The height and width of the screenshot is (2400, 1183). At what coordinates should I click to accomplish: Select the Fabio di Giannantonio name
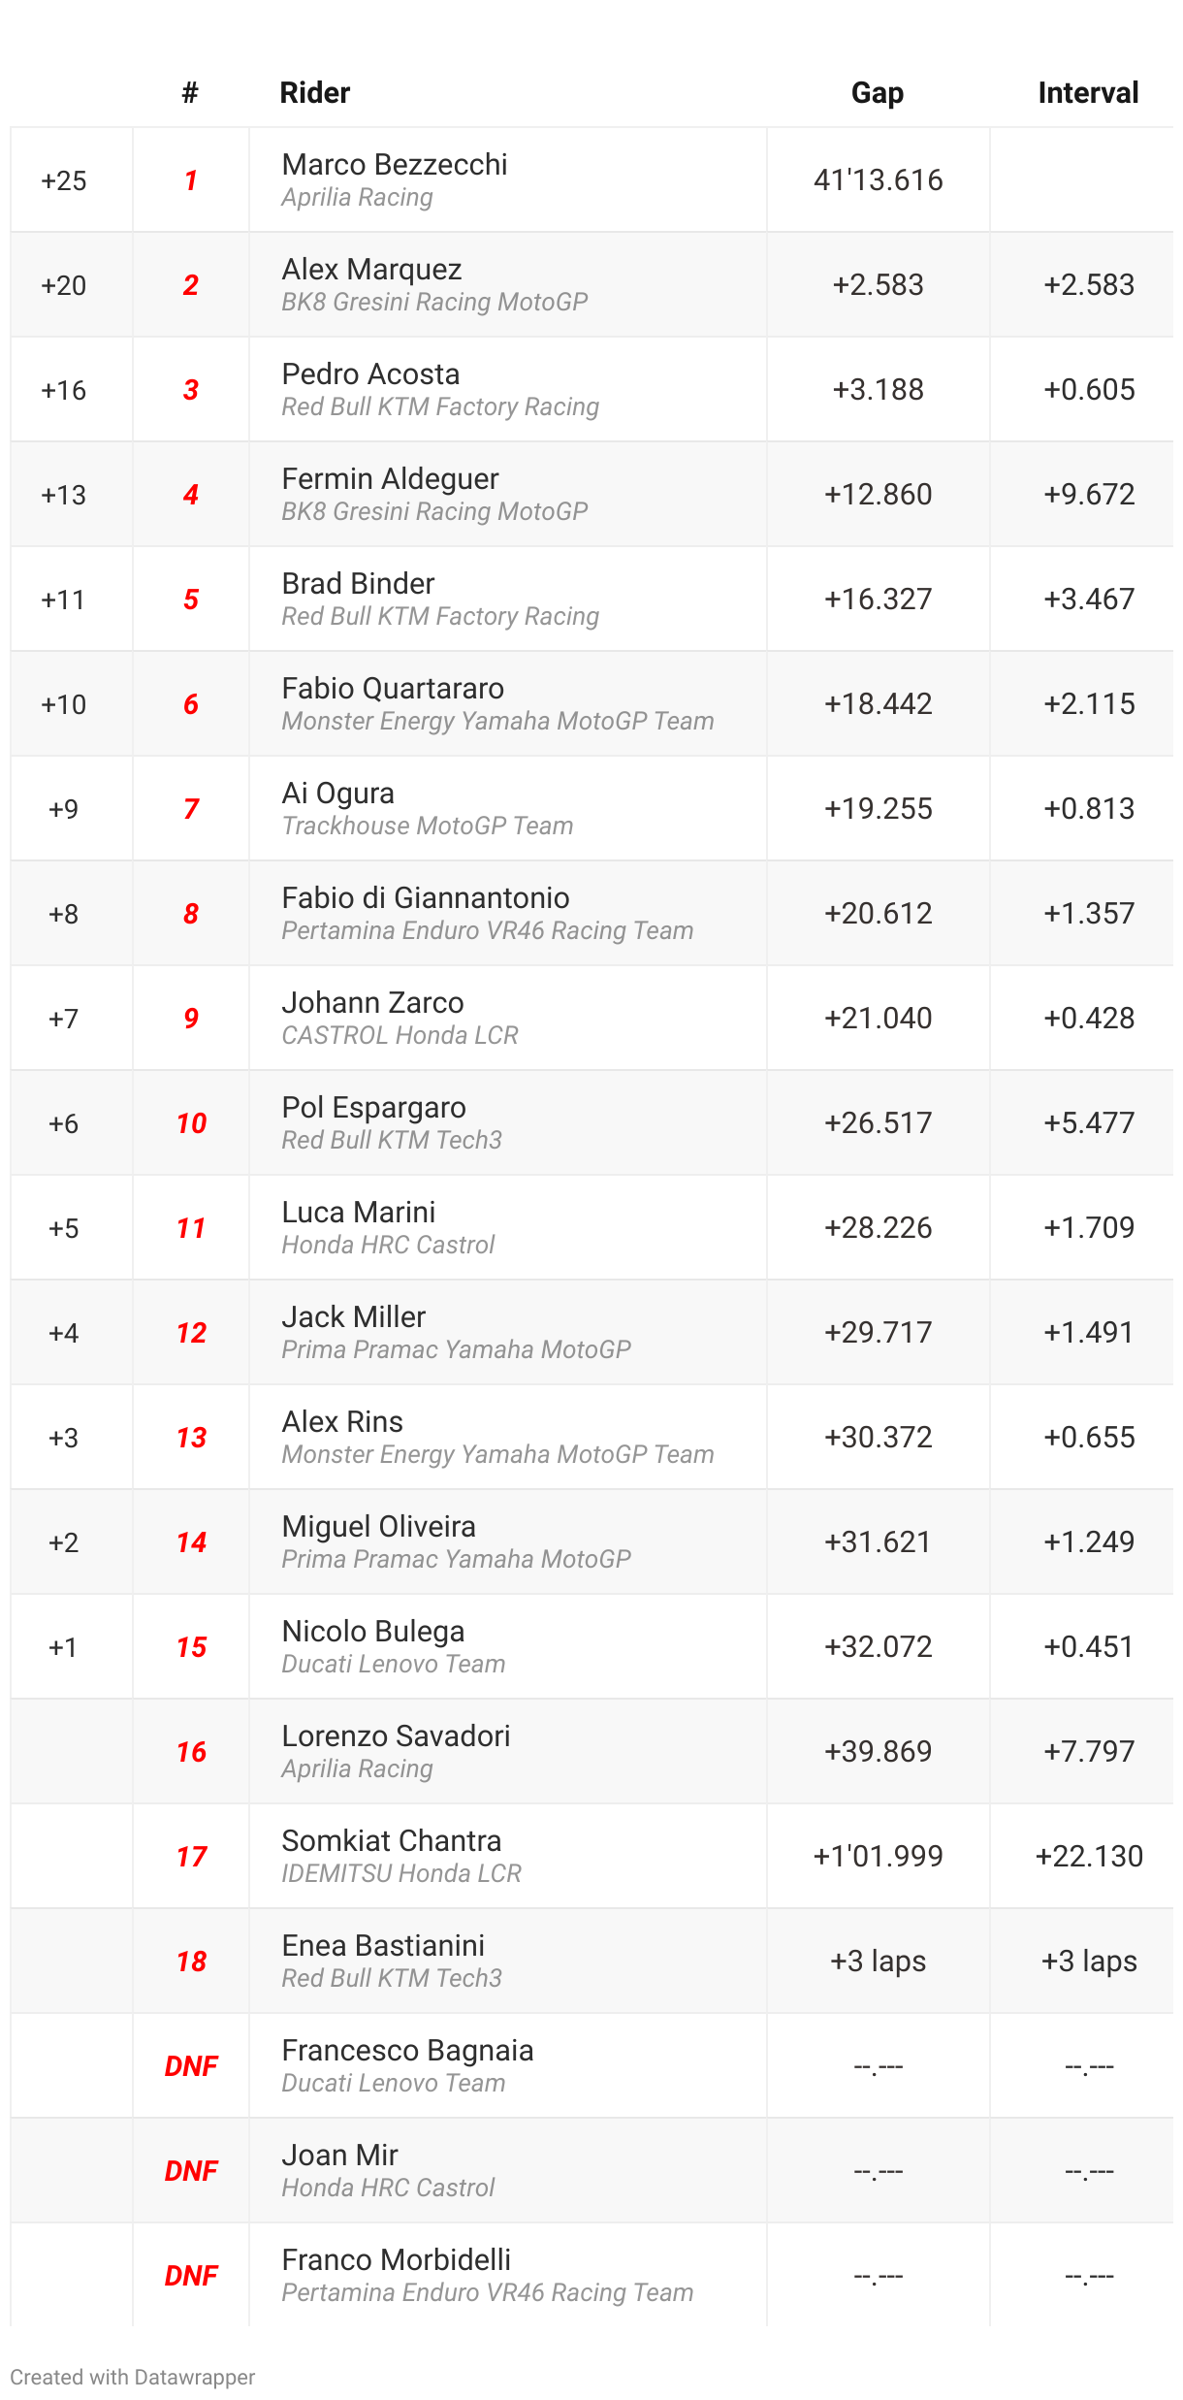tap(426, 897)
